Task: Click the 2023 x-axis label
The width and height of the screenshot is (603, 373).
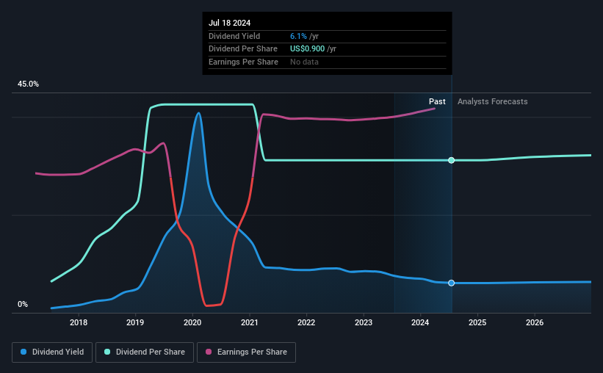Action: [x=364, y=322]
